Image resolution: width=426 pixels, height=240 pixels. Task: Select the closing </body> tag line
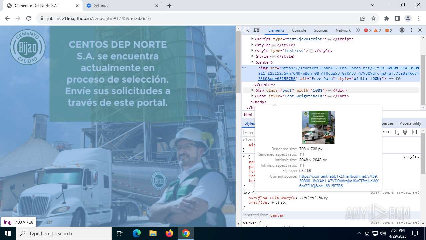point(258,102)
